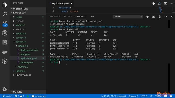Switch to the OUTPUT tab
Image resolution: width=175 pixels, height=98 pixels.
[68, 17]
